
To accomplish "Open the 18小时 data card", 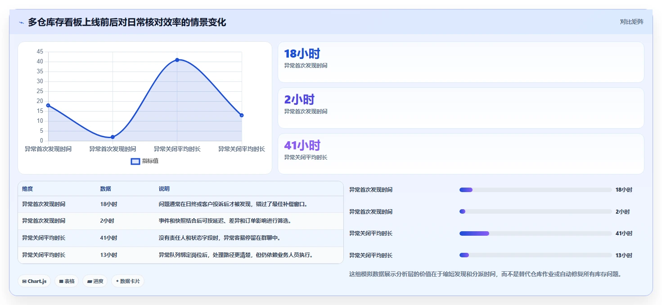I will 461,62.
